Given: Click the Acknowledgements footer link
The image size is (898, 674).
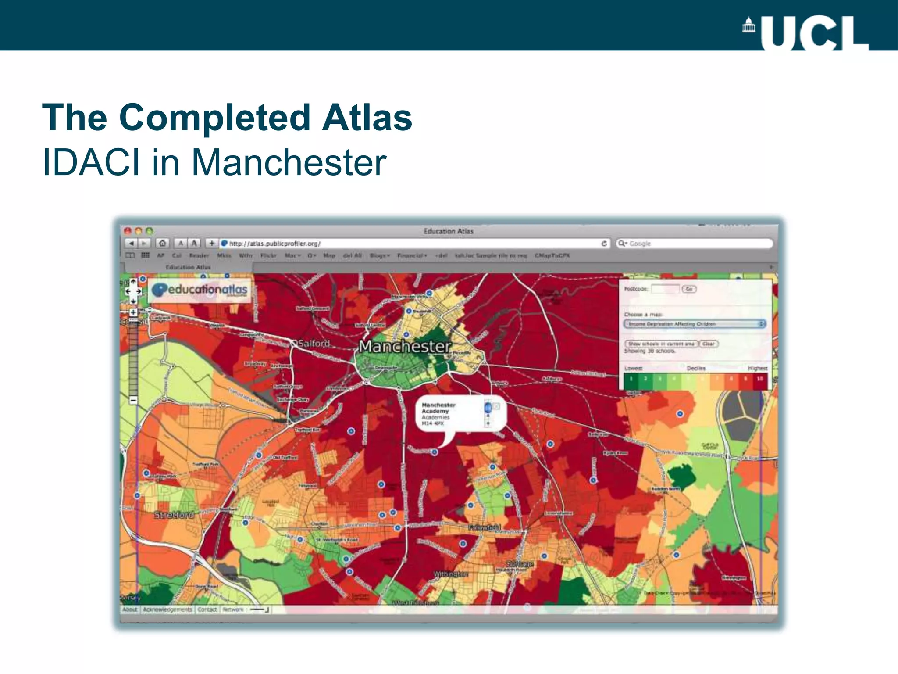Looking at the screenshot, I should (167, 609).
